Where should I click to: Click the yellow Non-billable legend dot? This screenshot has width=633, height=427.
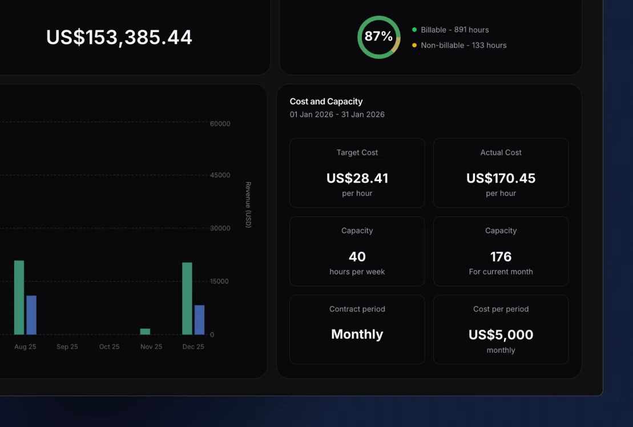pos(413,45)
